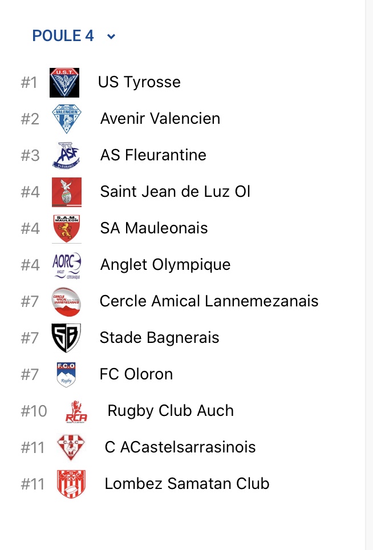Image resolution: width=373 pixels, height=550 pixels.
Task: Click the Saint Jean de Luz logo
Action: [x=67, y=192]
